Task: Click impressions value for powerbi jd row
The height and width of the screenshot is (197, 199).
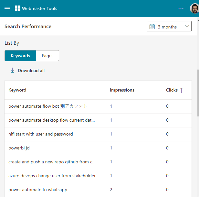Action: pos(111,148)
